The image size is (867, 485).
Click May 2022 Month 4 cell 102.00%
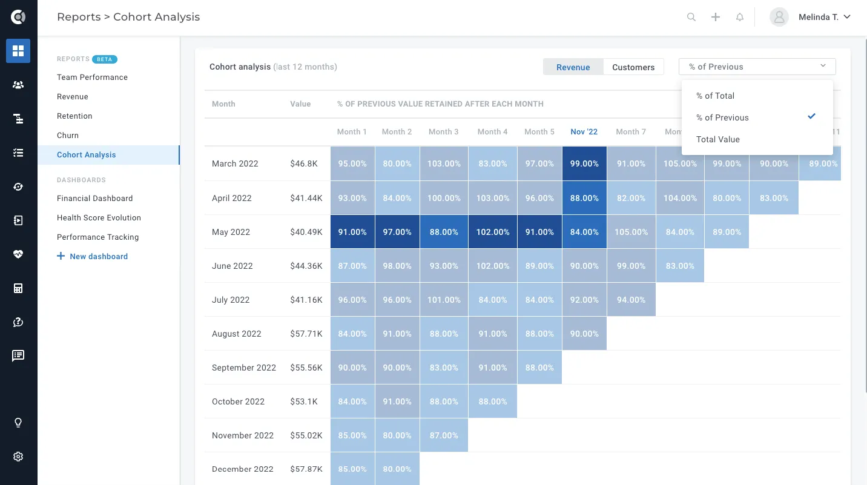[493, 232]
